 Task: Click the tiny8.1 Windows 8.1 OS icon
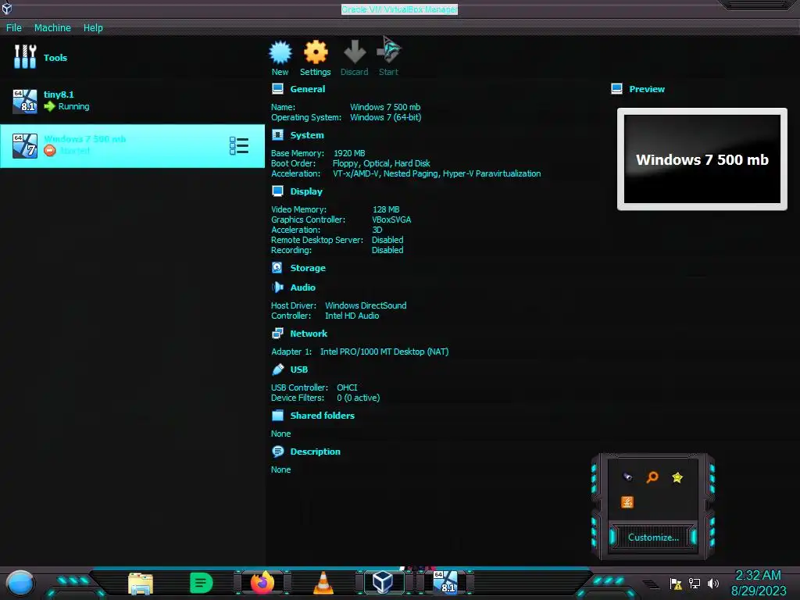tap(25, 101)
